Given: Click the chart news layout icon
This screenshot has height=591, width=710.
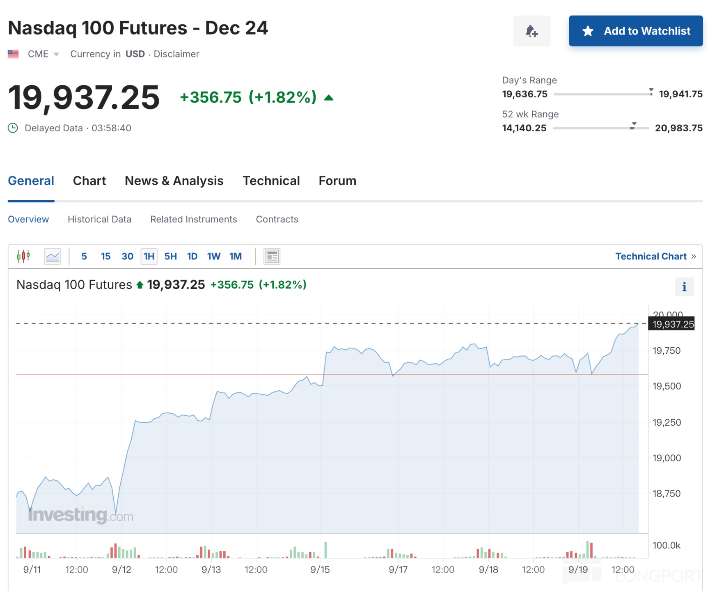Looking at the screenshot, I should coord(272,257).
